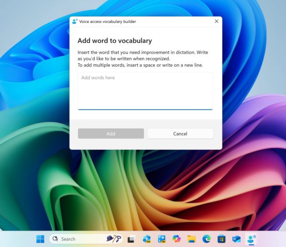Open Outlook from the taskbar
The width and height of the screenshot is (286, 247).
(x=236, y=239)
